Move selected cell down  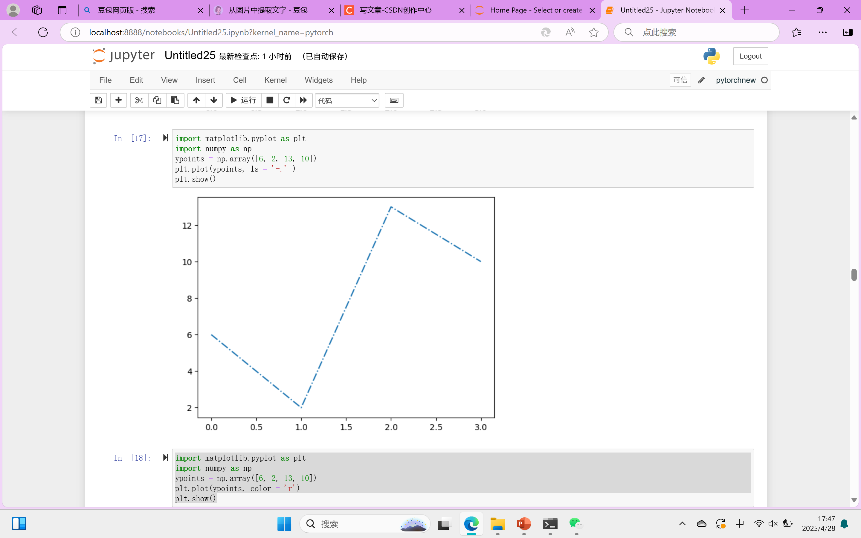click(214, 100)
